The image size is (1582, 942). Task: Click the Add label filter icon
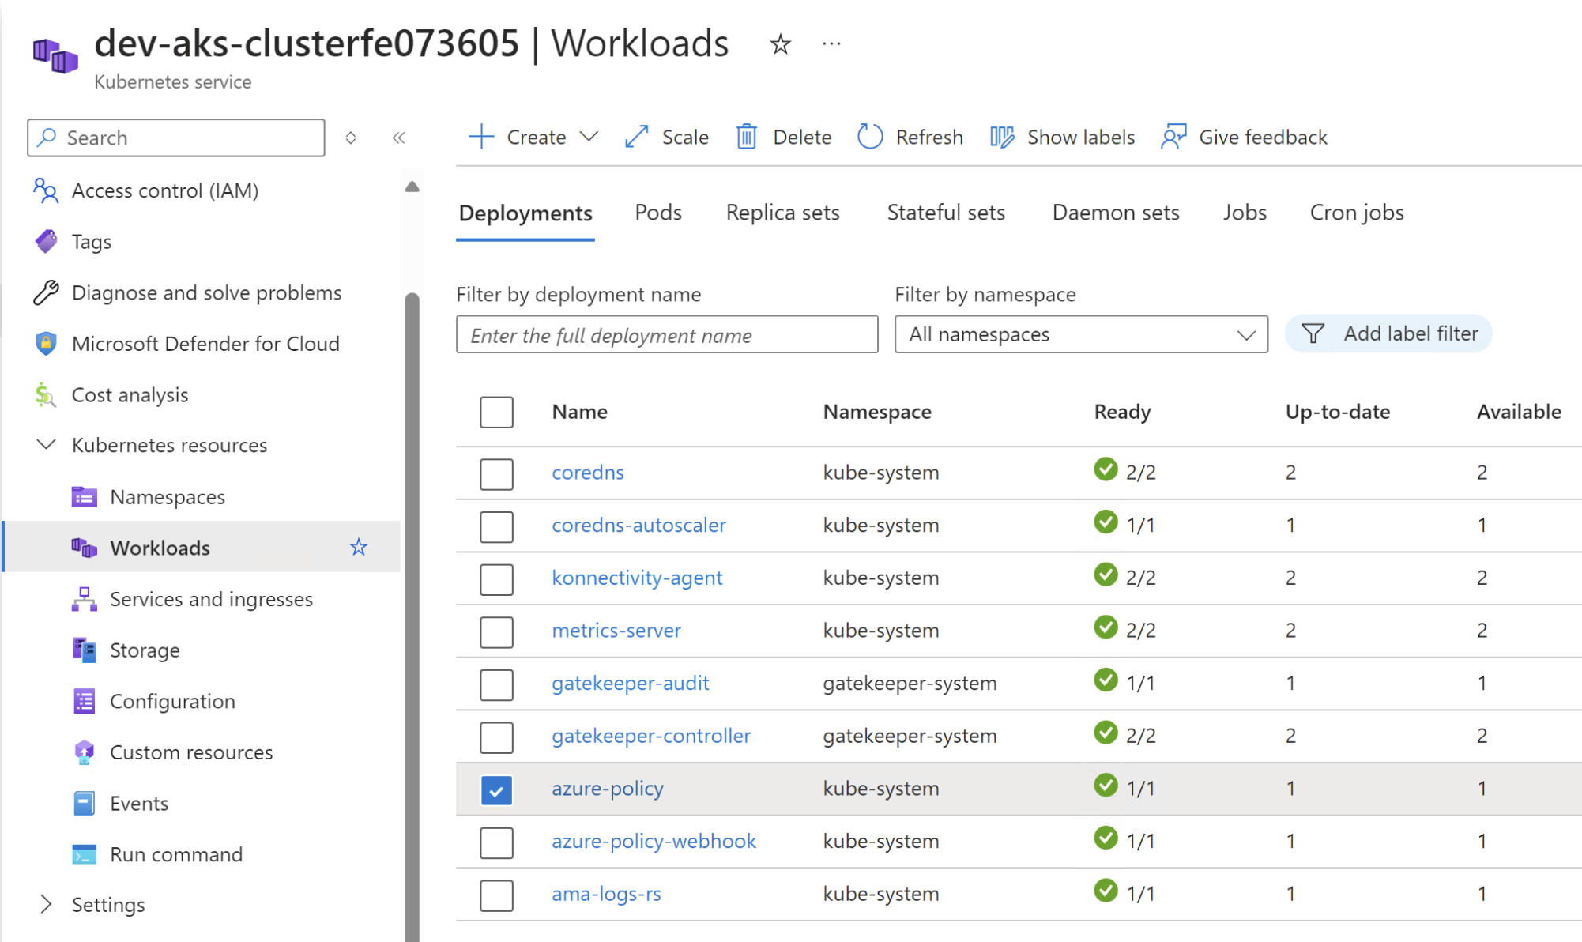1315,332
